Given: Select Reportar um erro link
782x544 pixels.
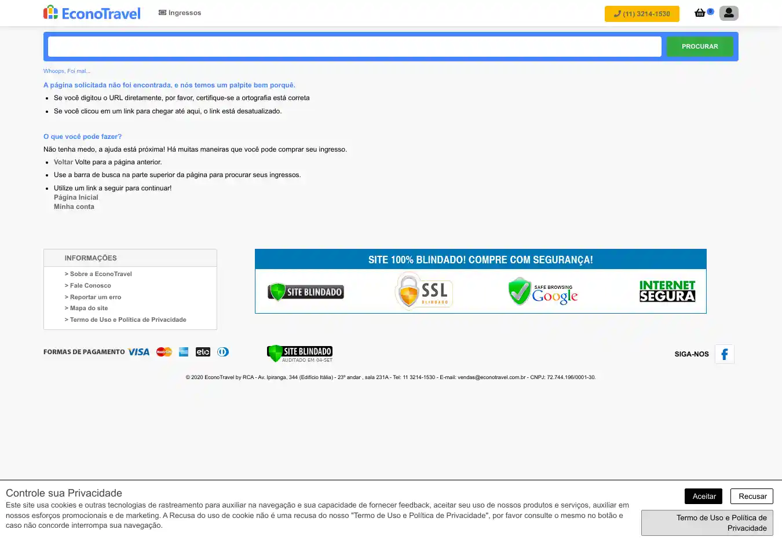Looking at the screenshot, I should (x=96, y=297).
